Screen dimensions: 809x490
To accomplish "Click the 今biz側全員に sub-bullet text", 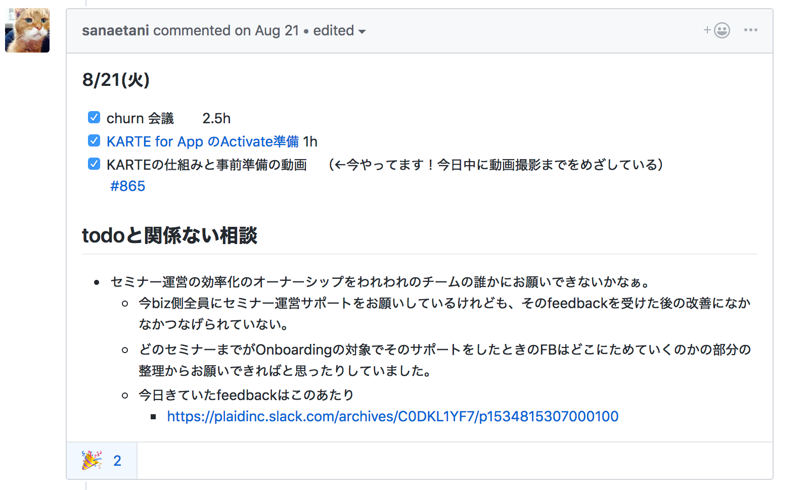I will coord(444,303).
